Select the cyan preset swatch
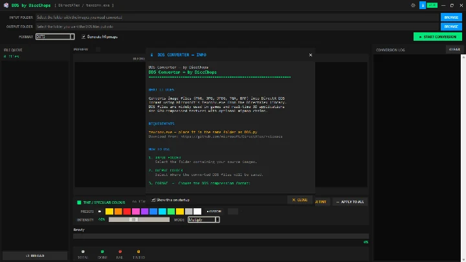 point(162,212)
